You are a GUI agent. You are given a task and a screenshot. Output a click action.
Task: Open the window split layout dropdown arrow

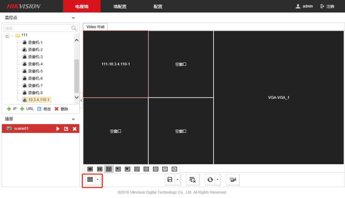point(98,180)
